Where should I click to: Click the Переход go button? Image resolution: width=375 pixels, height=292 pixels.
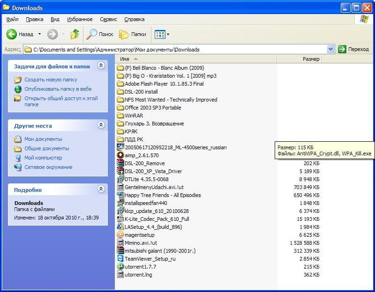tap(353, 49)
